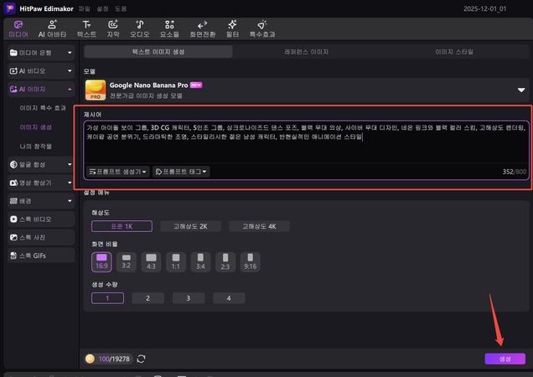Select the 3:4 aspect ratio

pos(200,261)
